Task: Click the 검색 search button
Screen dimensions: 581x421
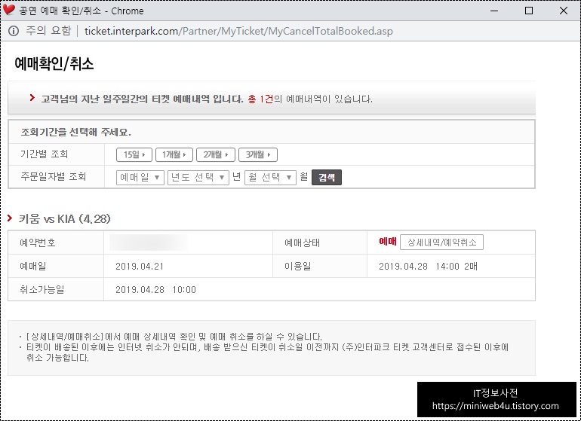Action: click(327, 178)
